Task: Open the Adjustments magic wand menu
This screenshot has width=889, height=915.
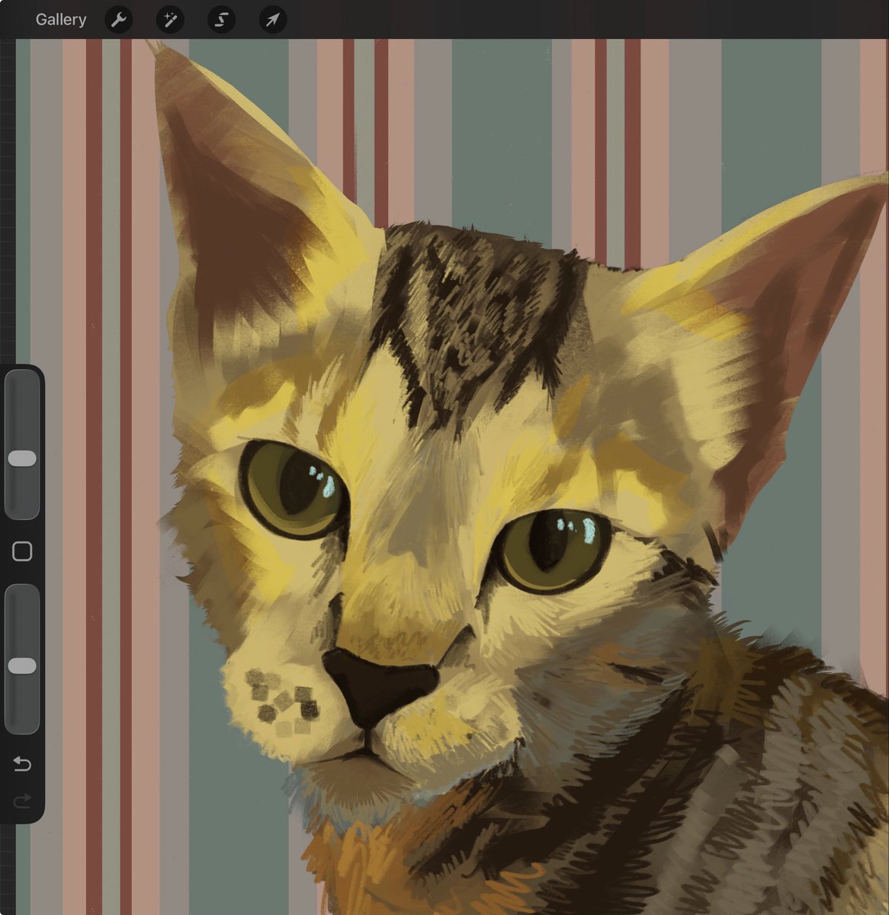Action: [170, 20]
